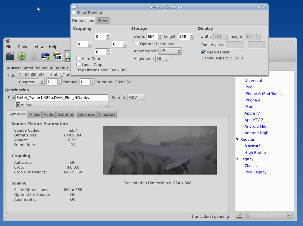303x226 pixels.
Task: Click the storage width field
Action: click(152, 36)
